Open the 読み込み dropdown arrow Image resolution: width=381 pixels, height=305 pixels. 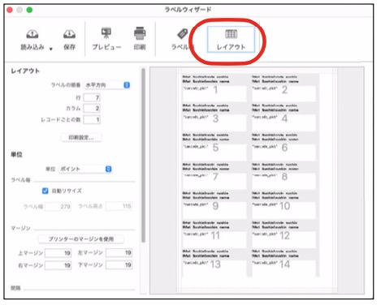point(51,49)
